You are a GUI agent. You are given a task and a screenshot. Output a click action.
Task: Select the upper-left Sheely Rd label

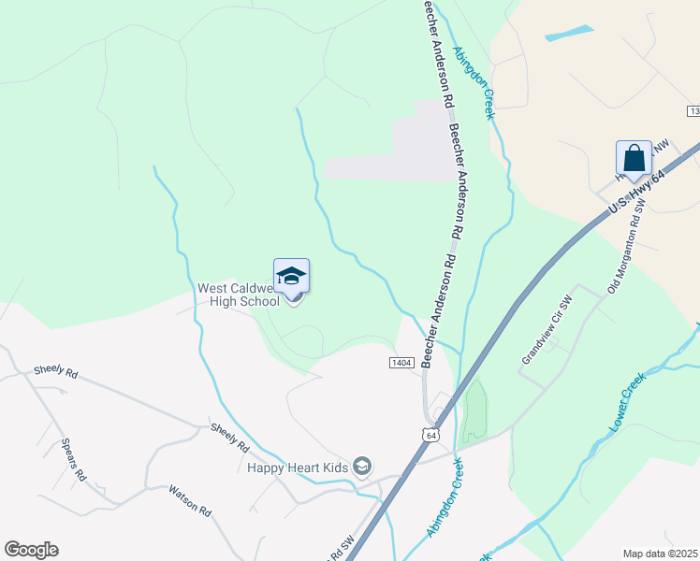point(56,371)
